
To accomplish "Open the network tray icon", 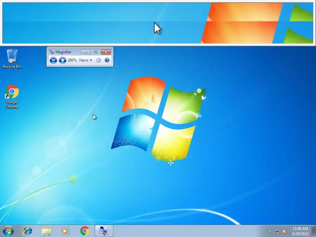I will click(x=277, y=231).
